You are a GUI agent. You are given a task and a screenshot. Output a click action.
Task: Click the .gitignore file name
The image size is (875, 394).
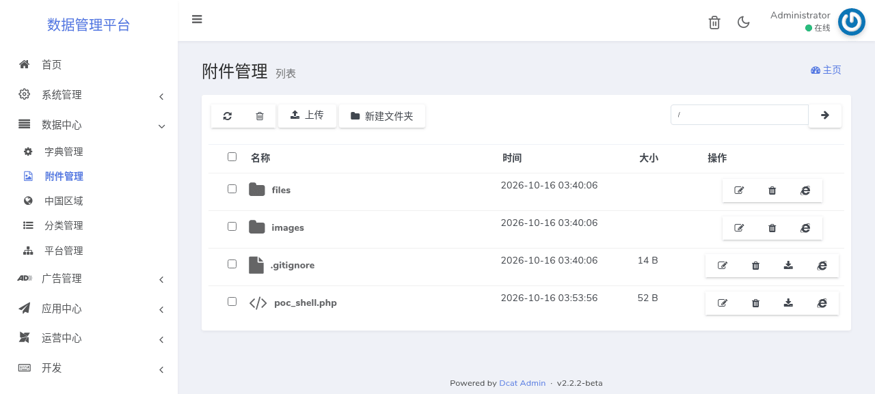(293, 265)
